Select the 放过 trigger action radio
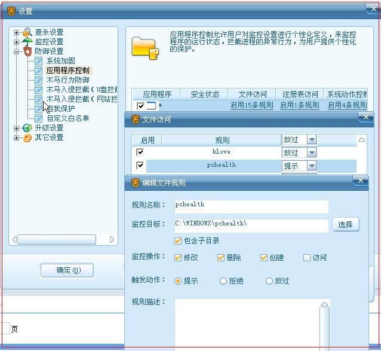 pos(269,281)
